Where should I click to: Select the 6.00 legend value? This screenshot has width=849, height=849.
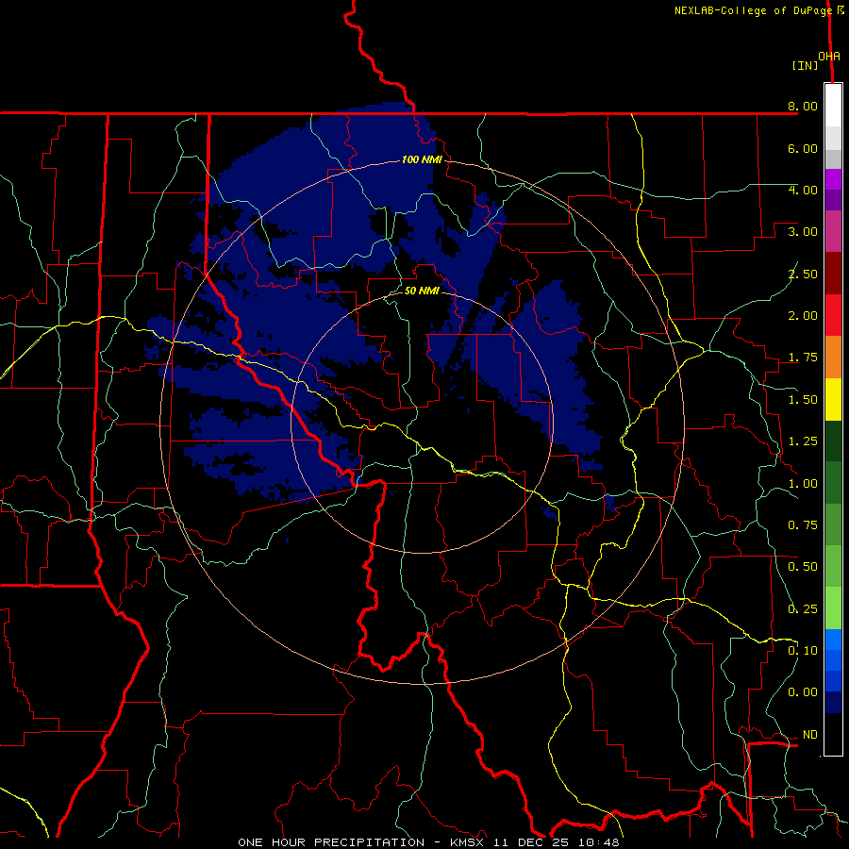803,148
